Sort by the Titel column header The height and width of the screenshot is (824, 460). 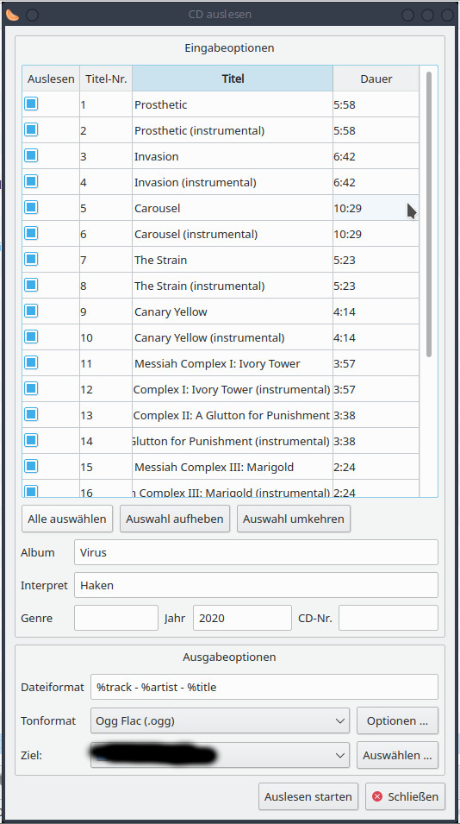(x=233, y=79)
